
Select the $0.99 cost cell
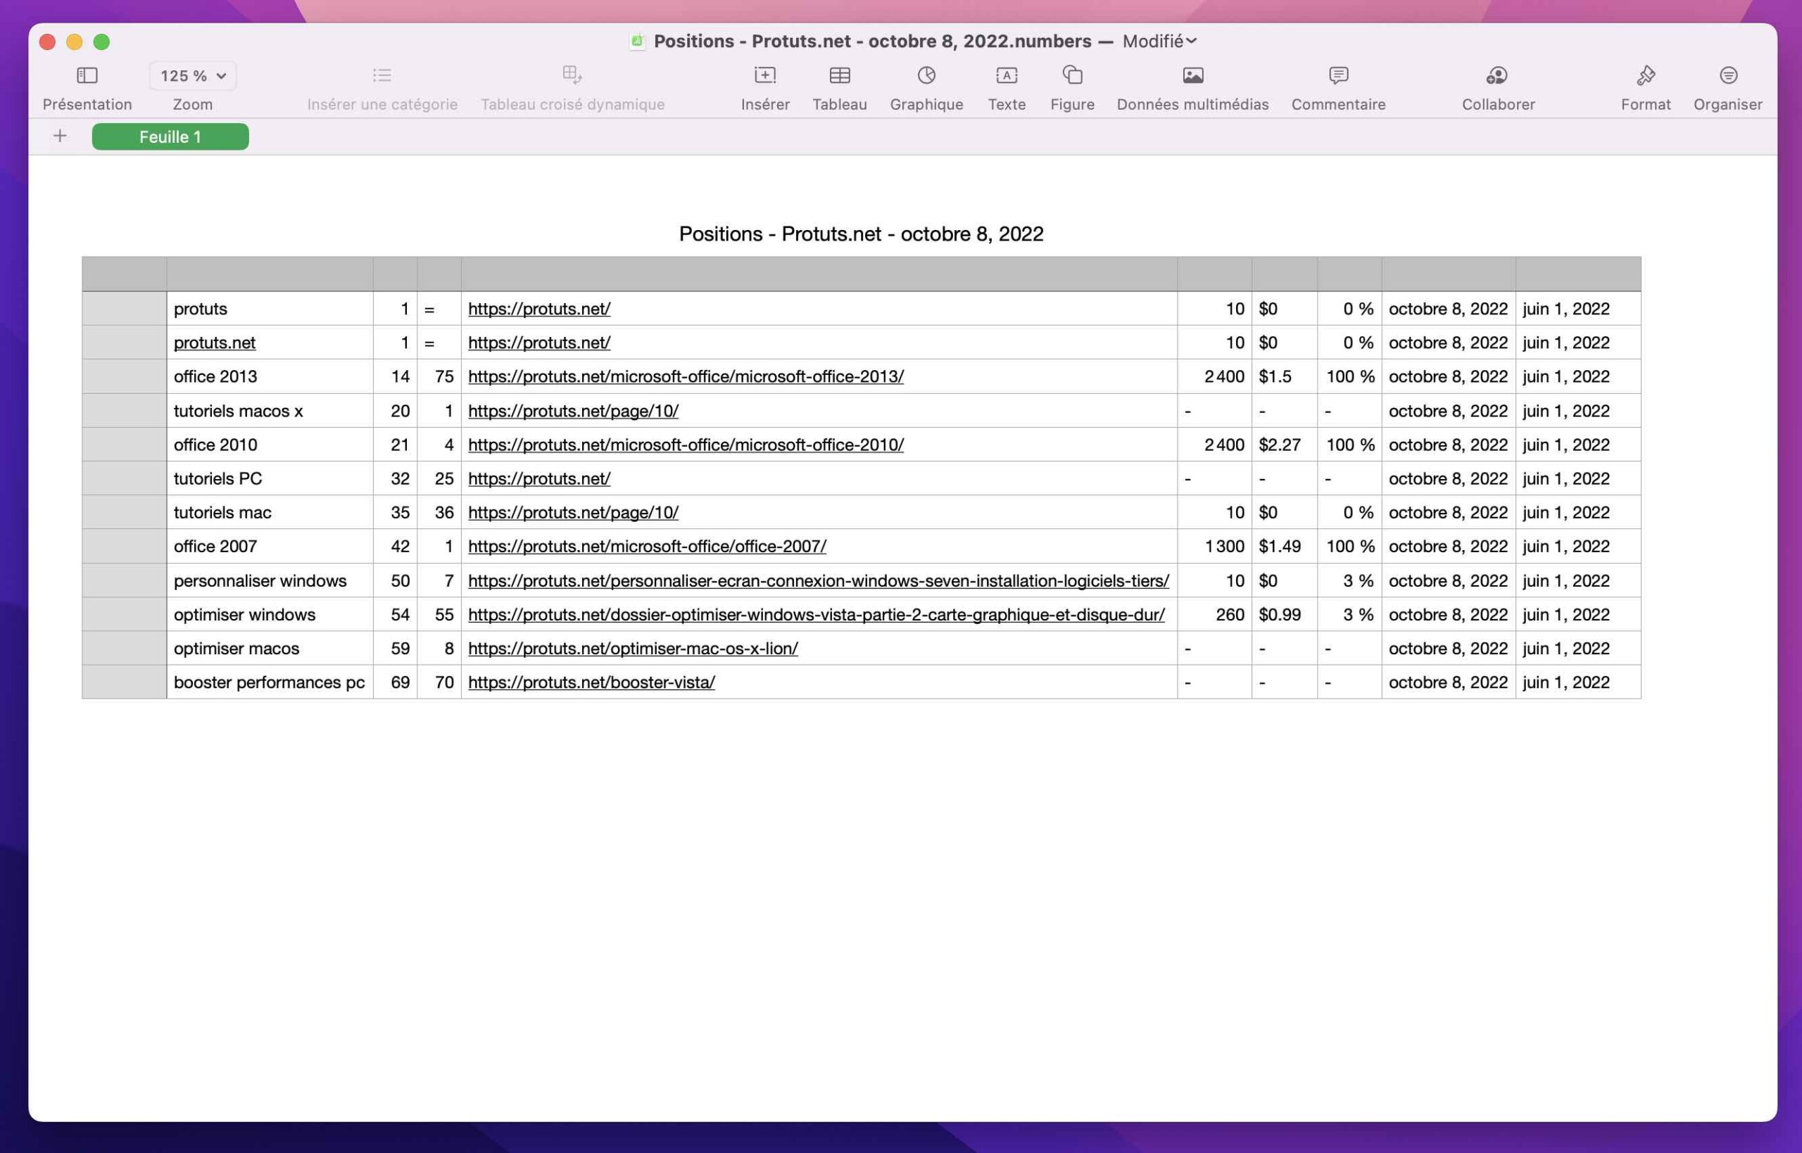[1284, 615]
